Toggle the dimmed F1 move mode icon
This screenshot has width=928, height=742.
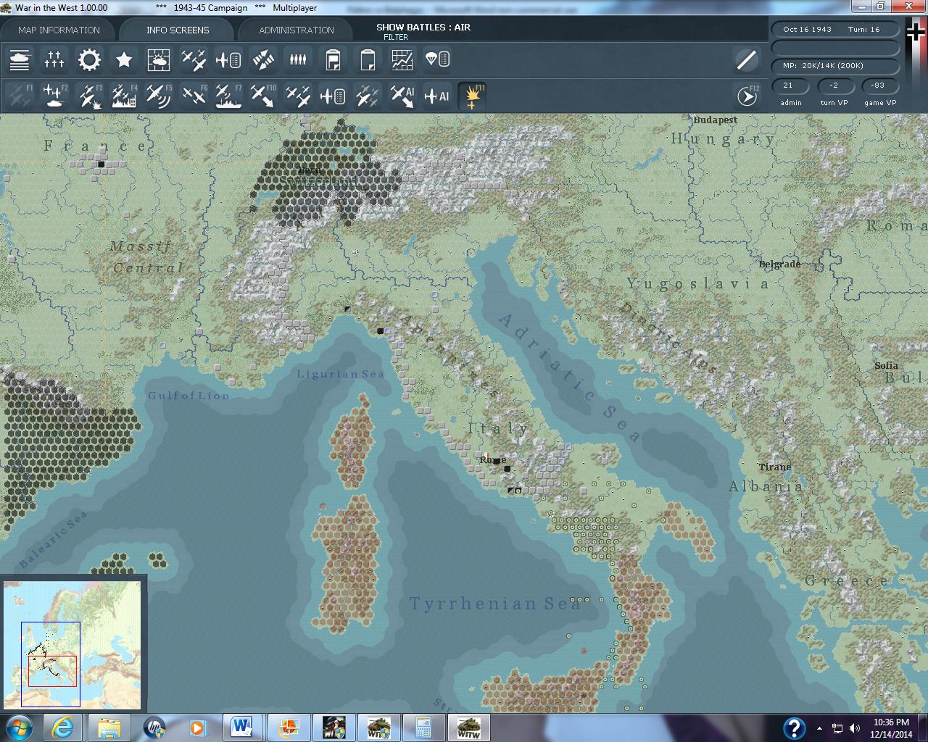tap(20, 96)
